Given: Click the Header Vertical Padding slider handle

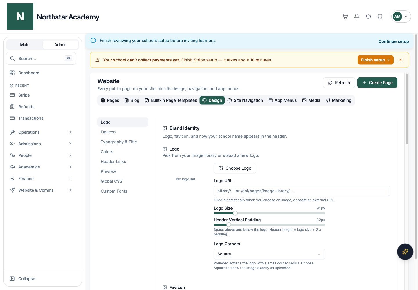Looking at the screenshot, I should click(x=229, y=225).
